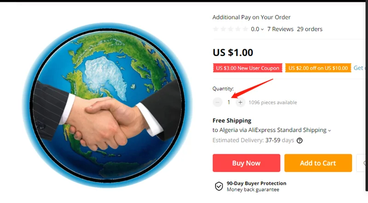Click the question mark help icon beside Estimated Delivery

[299, 141]
